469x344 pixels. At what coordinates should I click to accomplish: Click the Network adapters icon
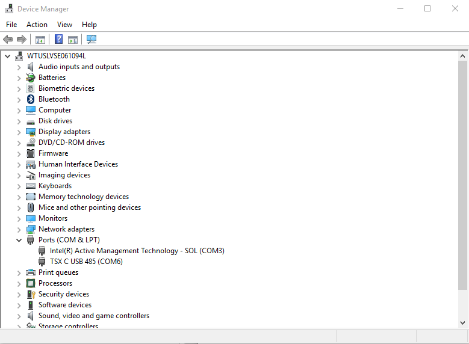click(31, 229)
